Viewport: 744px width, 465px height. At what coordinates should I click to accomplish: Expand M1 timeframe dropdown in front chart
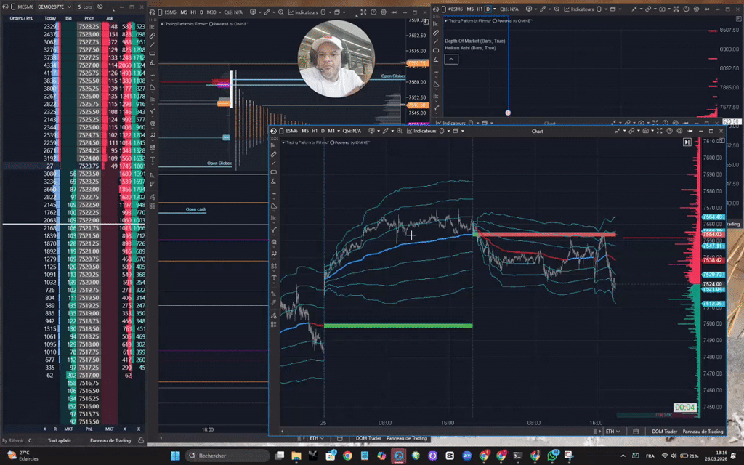pyautogui.click(x=339, y=131)
